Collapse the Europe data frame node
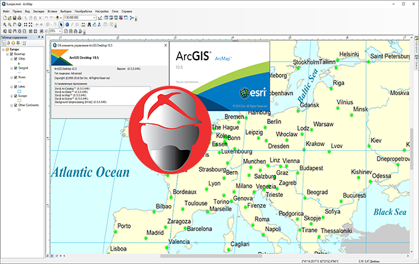Image resolution: width=419 pixels, height=264 pixels. point(3,50)
